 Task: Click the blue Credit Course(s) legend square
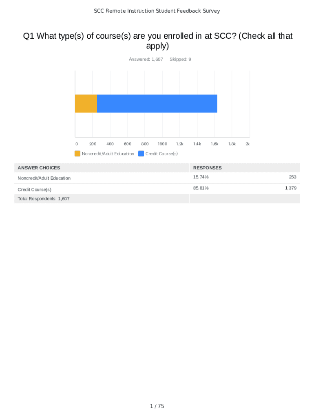click(141, 154)
